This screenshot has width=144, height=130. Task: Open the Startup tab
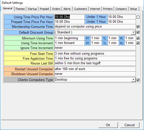point(32,9)
